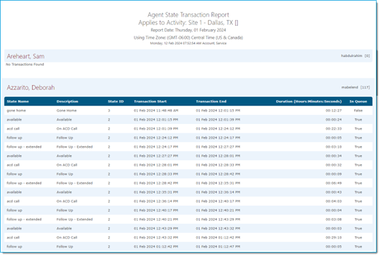The height and width of the screenshot is (256, 380).
Task: Click the "Using Time Zone" Central Time line
Action: point(188,38)
